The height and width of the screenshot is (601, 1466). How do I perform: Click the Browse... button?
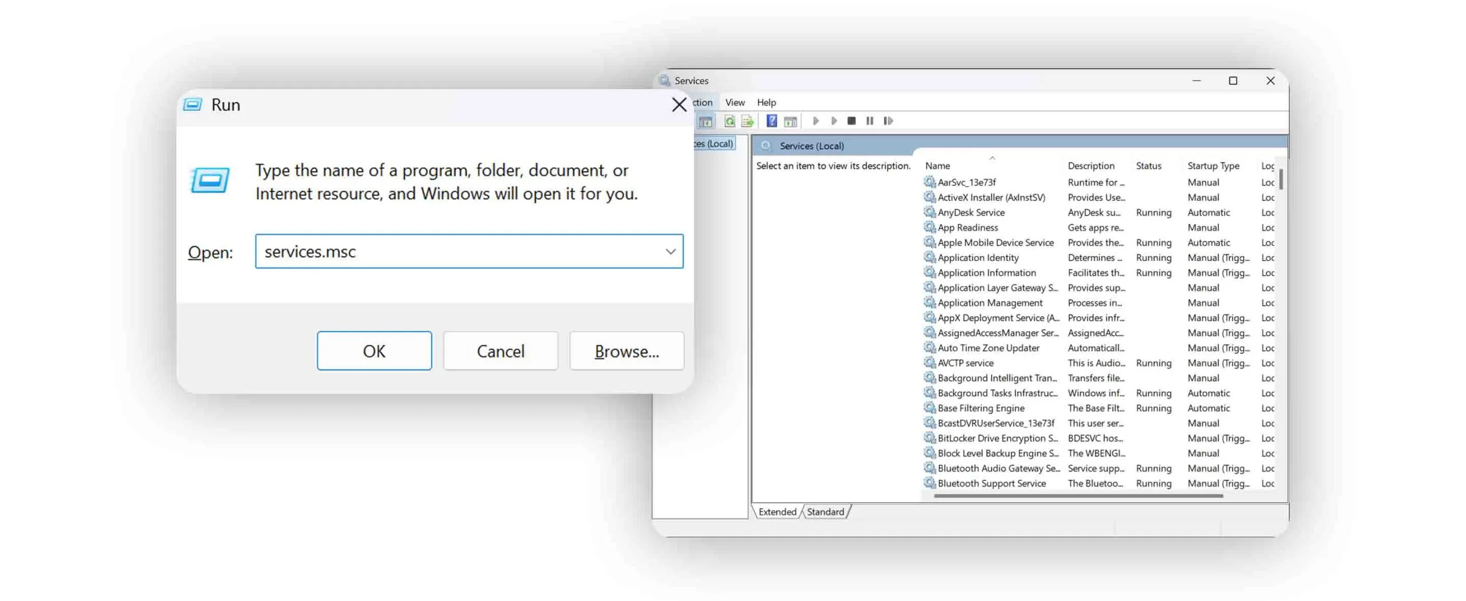(626, 351)
